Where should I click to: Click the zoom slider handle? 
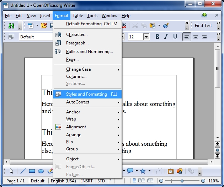click(182, 181)
